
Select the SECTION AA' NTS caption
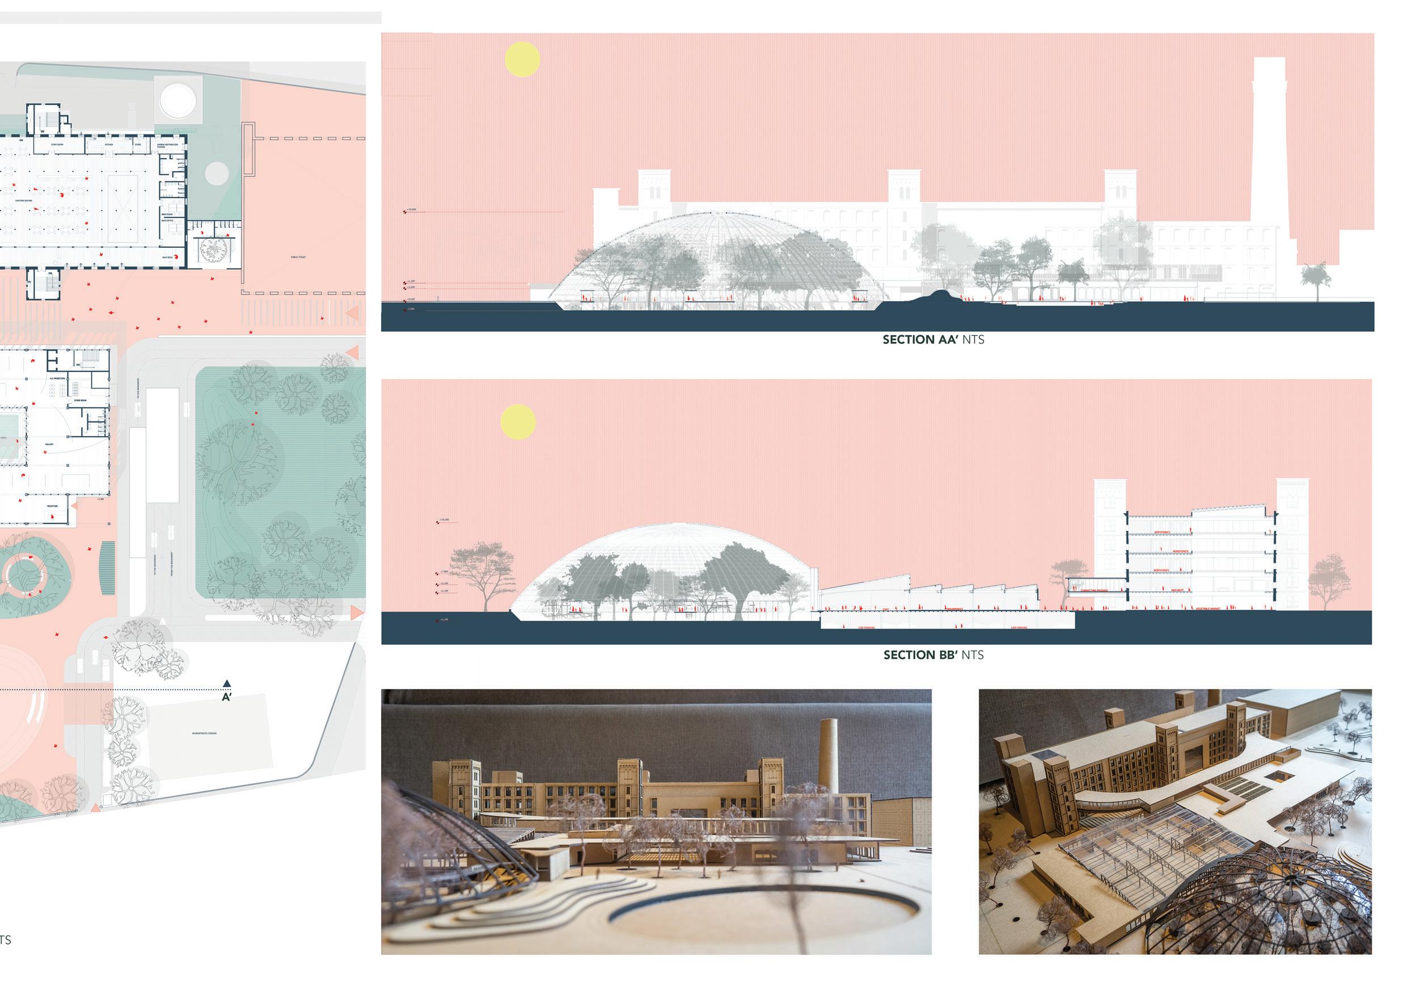[x=933, y=340]
